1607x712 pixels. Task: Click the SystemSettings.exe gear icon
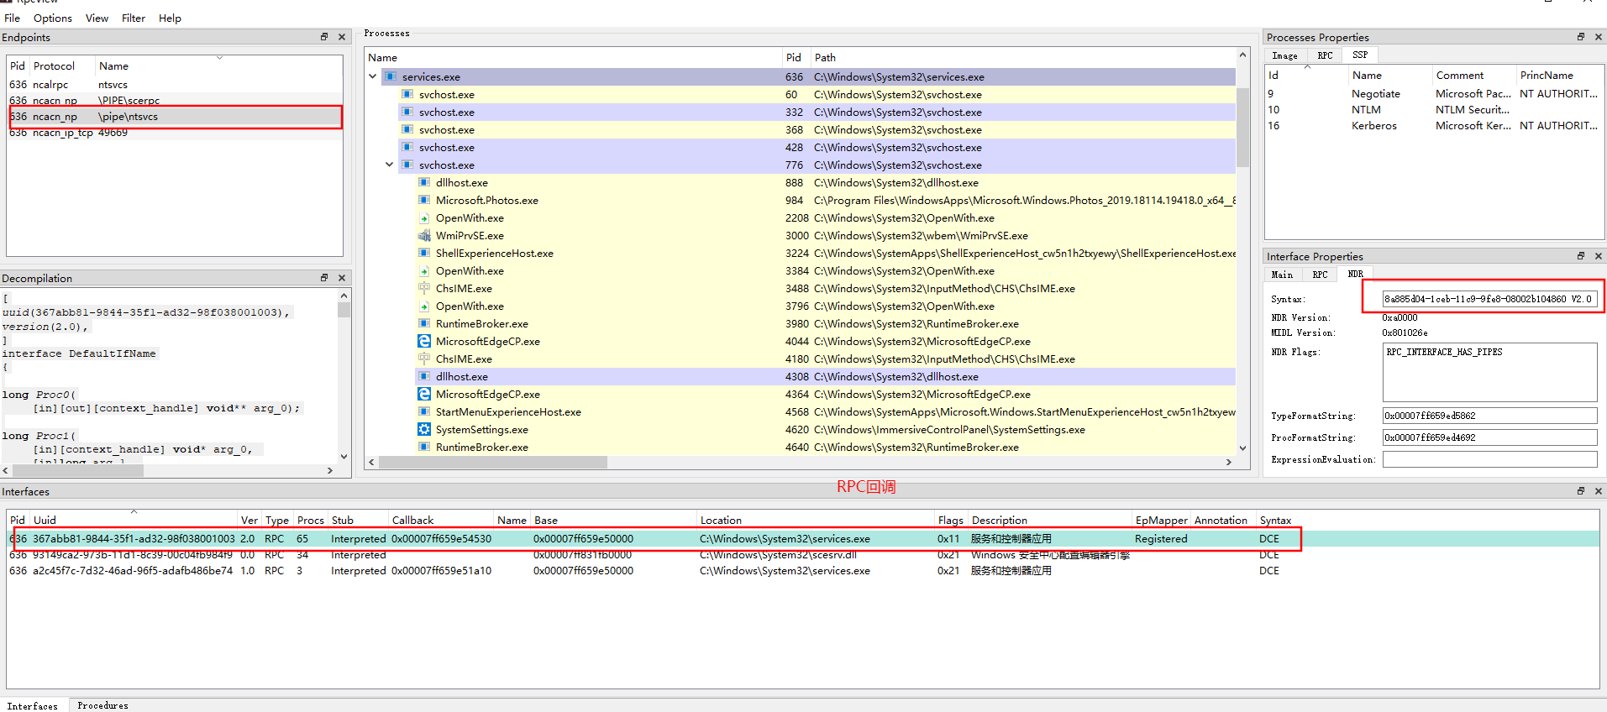tap(424, 430)
